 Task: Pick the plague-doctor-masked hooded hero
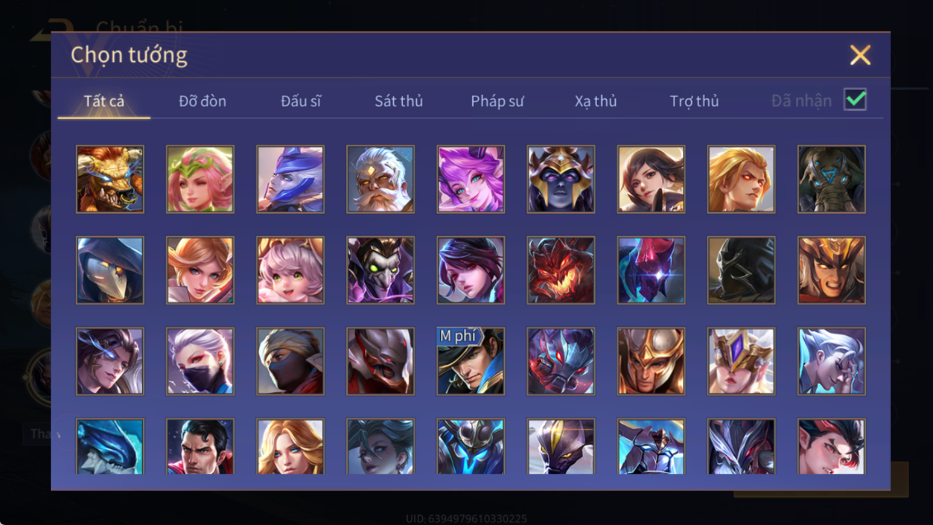pos(110,270)
